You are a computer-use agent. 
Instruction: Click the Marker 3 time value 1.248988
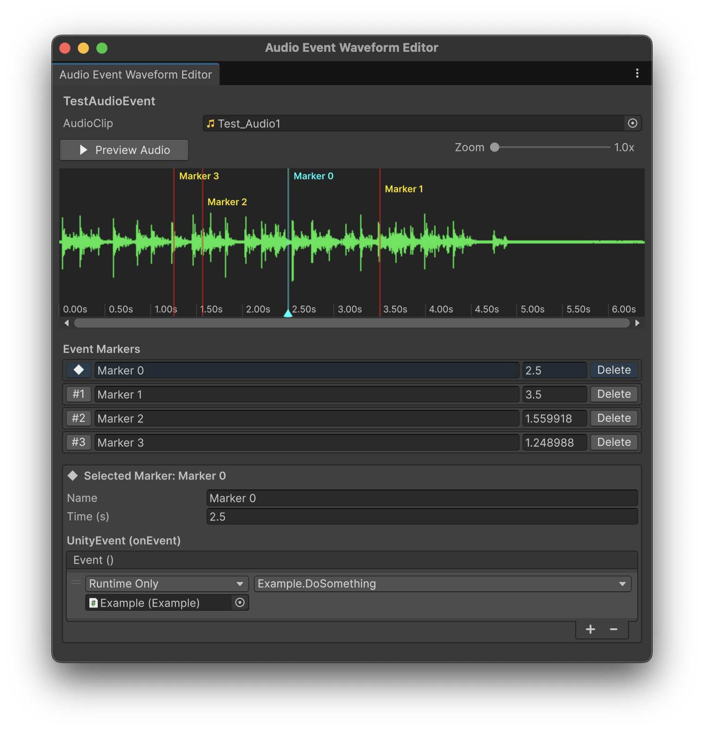click(x=554, y=442)
